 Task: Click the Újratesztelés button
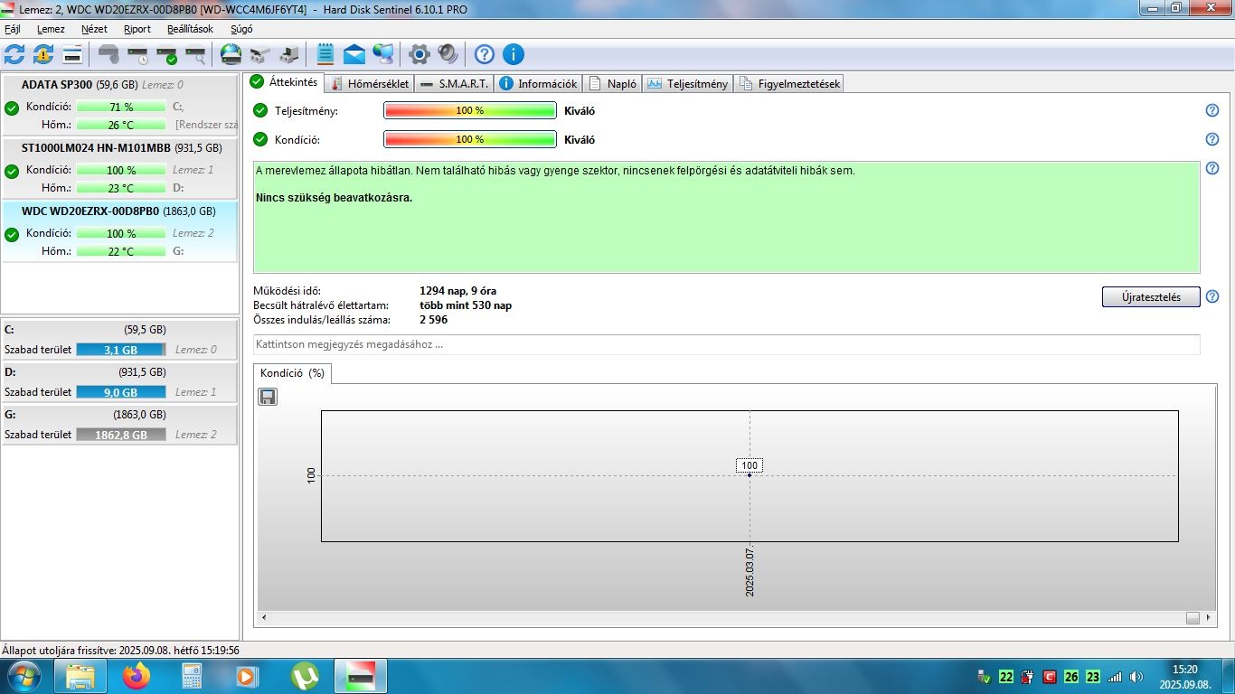click(1151, 296)
